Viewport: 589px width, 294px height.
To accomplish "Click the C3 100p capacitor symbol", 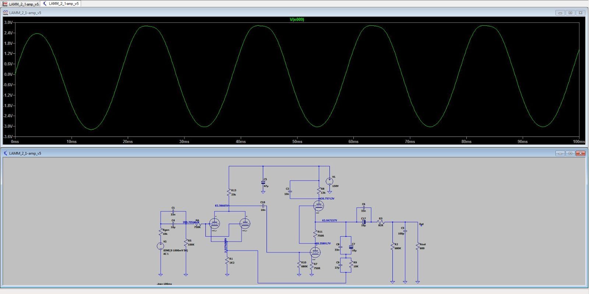I will coord(405,231).
